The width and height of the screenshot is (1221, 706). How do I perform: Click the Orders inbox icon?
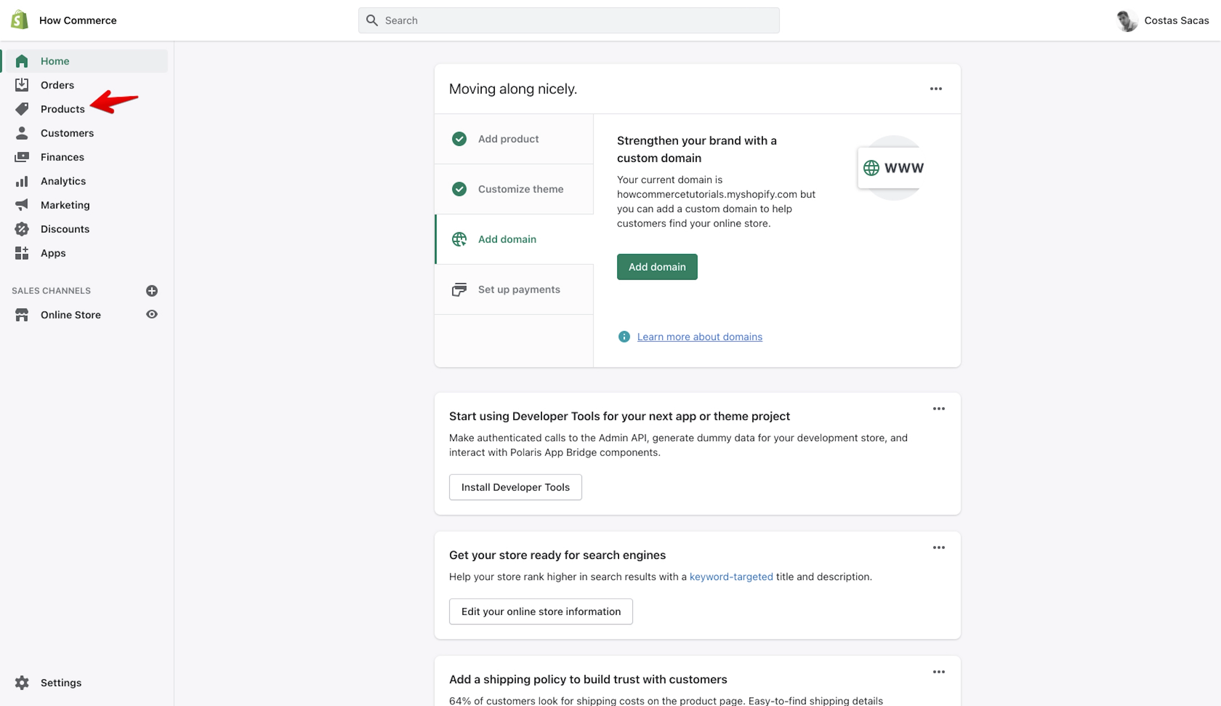(x=21, y=85)
